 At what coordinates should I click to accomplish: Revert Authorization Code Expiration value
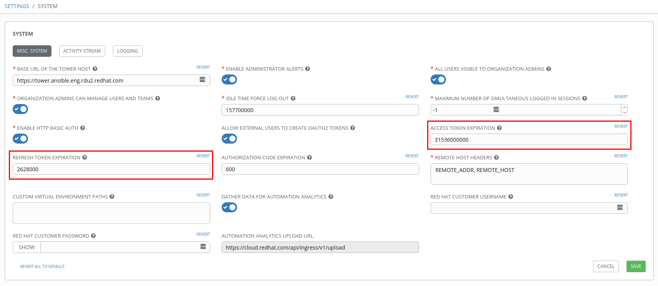(x=412, y=156)
